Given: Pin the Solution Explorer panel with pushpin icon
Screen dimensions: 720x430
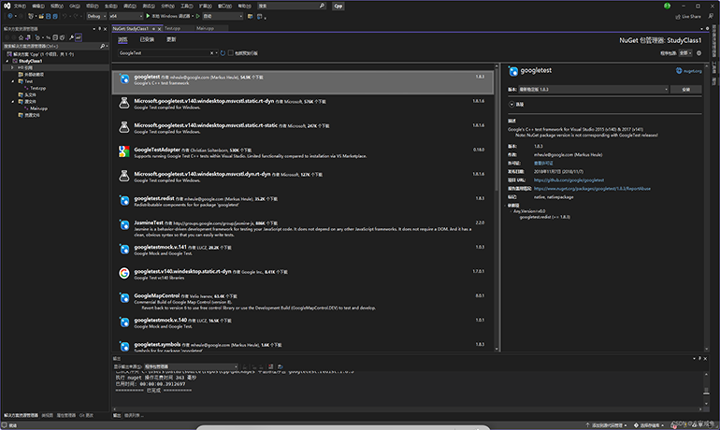Looking at the screenshot, I should coord(100,29).
